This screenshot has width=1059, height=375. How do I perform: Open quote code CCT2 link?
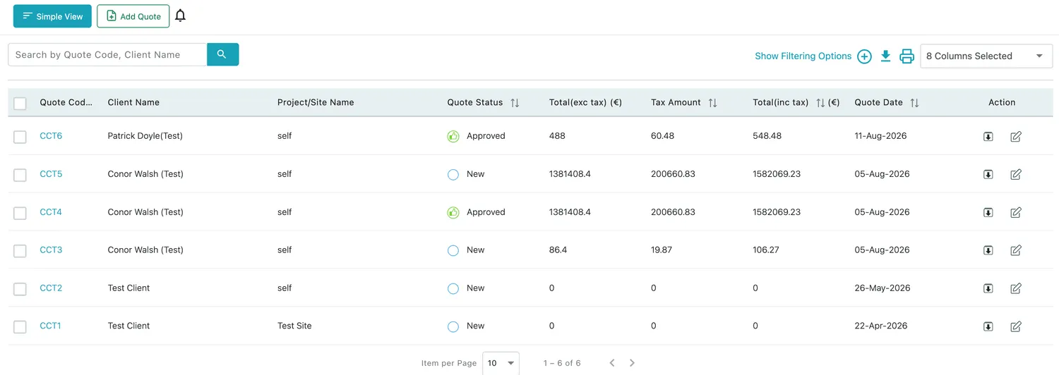click(51, 288)
